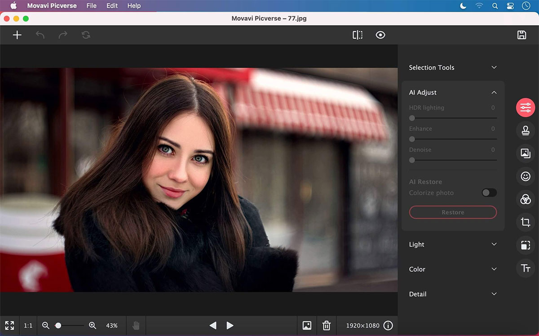The width and height of the screenshot is (539, 336).
Task: Click the AI Restore heading
Action: [x=425, y=182]
